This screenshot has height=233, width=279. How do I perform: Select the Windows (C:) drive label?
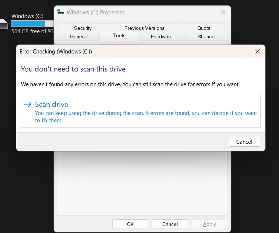click(27, 16)
